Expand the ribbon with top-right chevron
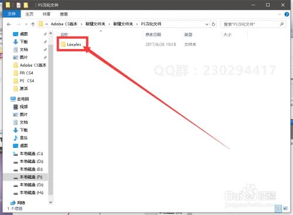The image size is (293, 215). pos(280,14)
